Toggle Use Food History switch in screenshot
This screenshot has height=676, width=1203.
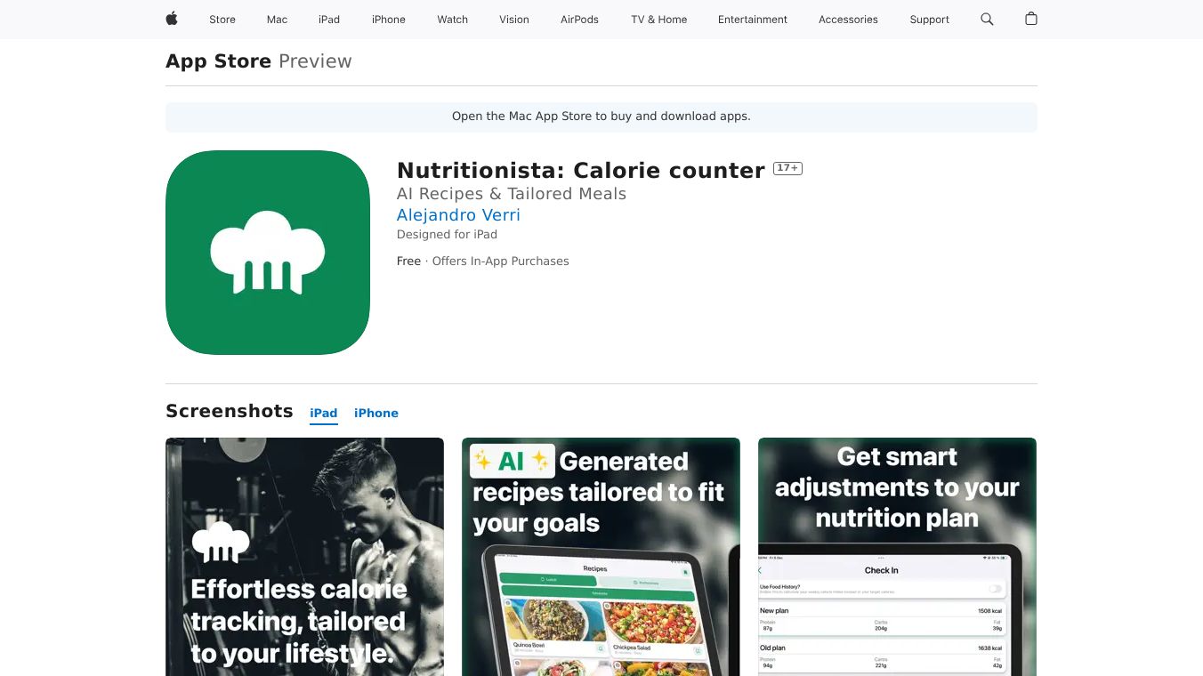995,589
